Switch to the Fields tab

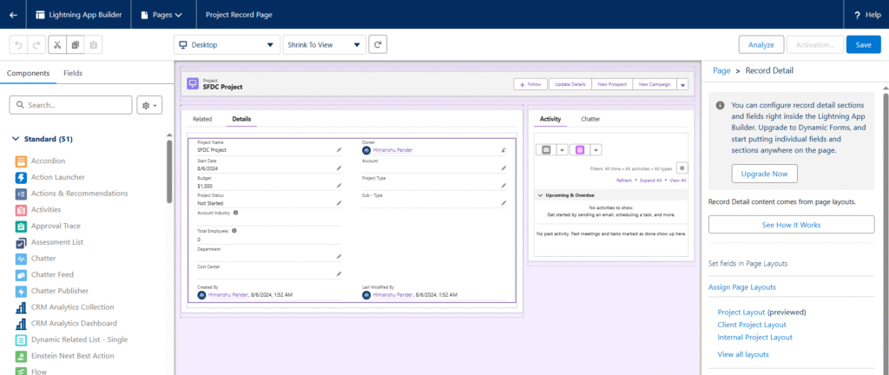pos(73,73)
